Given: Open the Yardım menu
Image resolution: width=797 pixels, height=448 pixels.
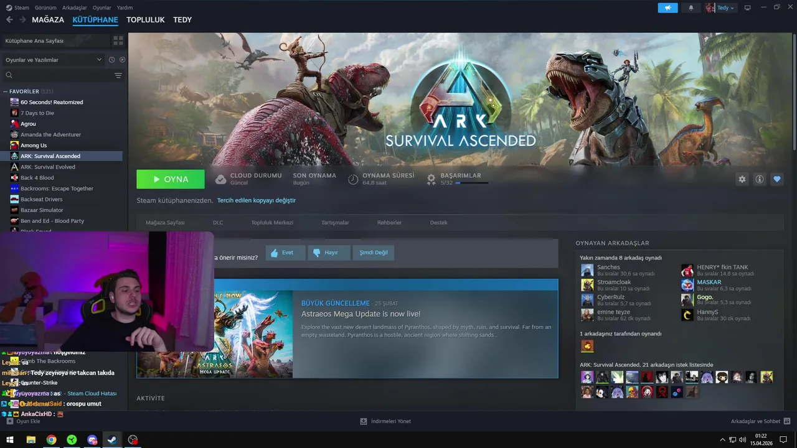Looking at the screenshot, I should pyautogui.click(x=125, y=7).
